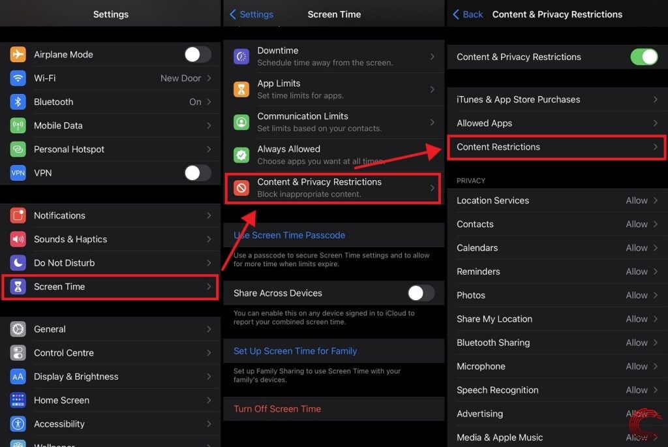Viewport: 668px width, 447px height.
Task: Open the Reminders privacy setting
Action: (x=557, y=271)
